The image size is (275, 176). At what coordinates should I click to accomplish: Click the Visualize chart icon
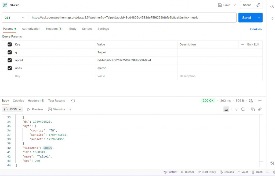click(50, 109)
